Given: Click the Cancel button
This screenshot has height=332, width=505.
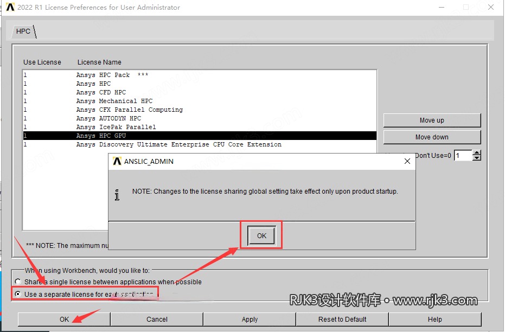Looking at the screenshot, I should tap(157, 319).
